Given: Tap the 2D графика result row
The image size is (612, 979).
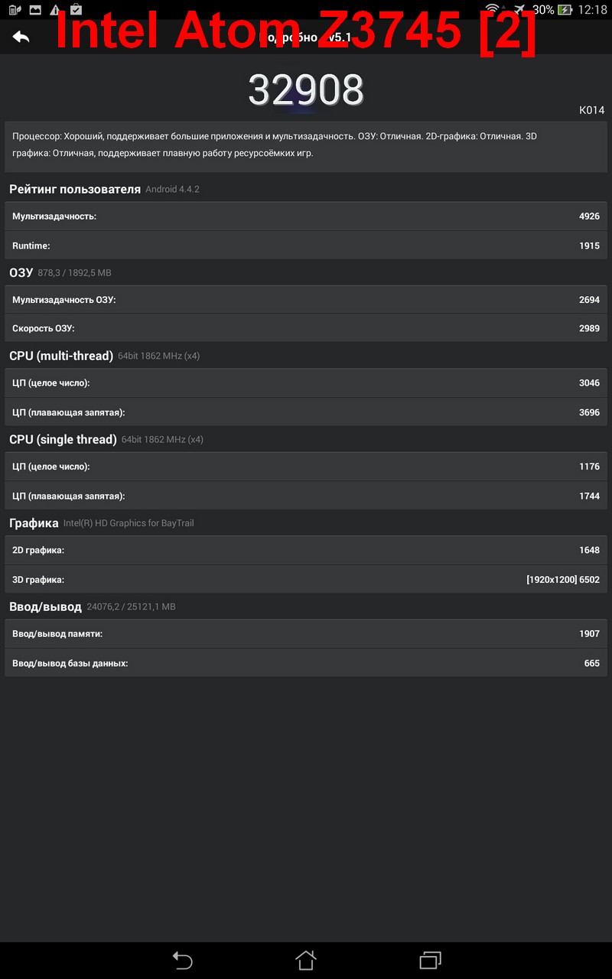Looking at the screenshot, I should pos(306,550).
